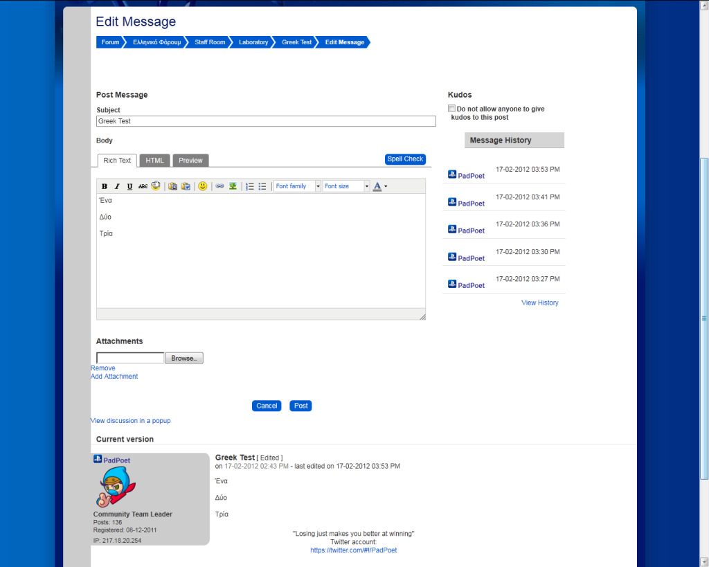
Task: Apply strikethrough formatting to text
Action: (x=143, y=186)
